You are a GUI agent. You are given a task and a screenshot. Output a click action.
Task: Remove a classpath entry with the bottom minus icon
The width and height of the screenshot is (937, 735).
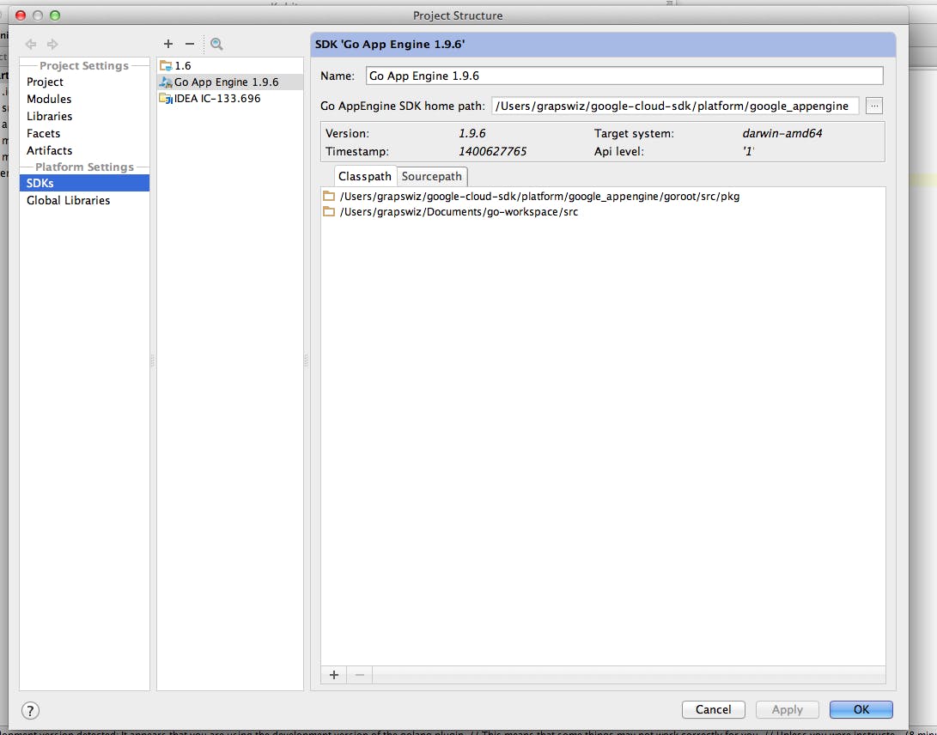tap(360, 675)
